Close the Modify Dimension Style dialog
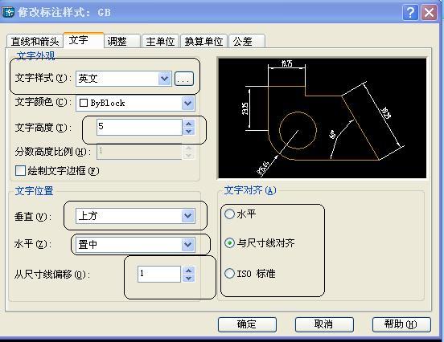The width and height of the screenshot is (444, 342). (x=429, y=13)
